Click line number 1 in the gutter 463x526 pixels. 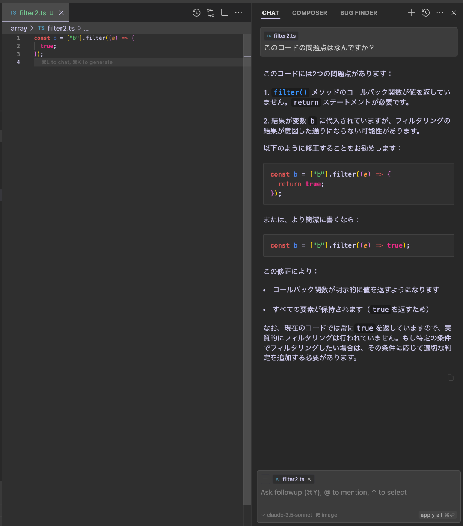click(18, 38)
